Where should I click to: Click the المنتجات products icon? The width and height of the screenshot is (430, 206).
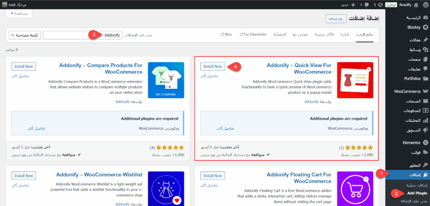coord(425,101)
